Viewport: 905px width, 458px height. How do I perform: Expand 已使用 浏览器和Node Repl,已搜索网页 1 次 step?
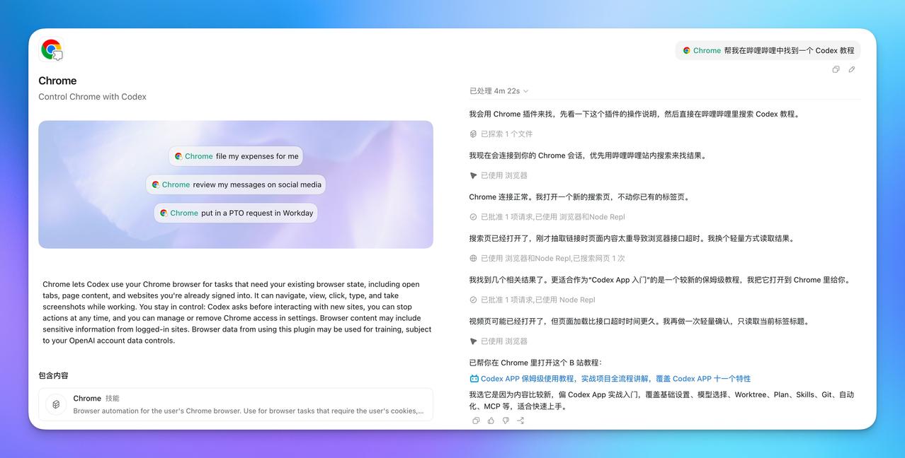(547, 259)
